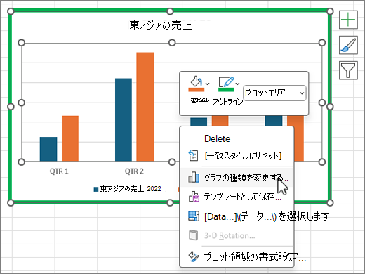Select 一致スタイルにリセット menu entry
This screenshot has height=274, width=365.
[x=237, y=156]
